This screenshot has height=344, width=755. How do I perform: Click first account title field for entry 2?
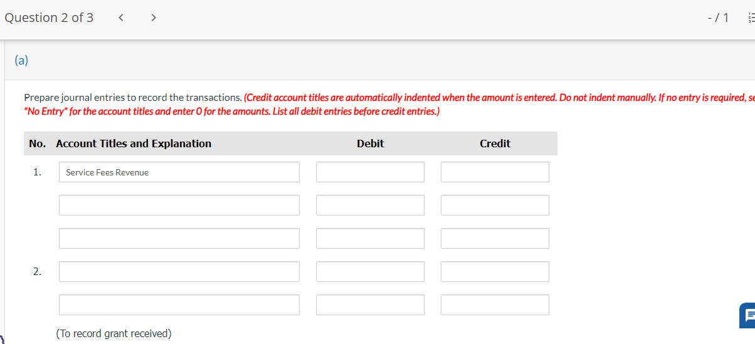179,272
